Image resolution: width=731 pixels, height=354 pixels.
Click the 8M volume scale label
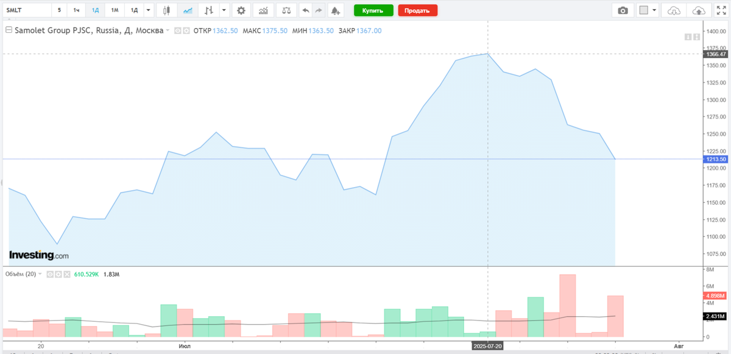point(710,269)
